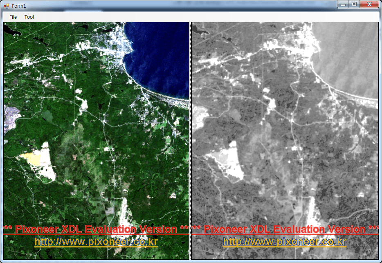Close the Form1 window
The height and width of the screenshot is (263, 382).
pyautogui.click(x=369, y=4)
